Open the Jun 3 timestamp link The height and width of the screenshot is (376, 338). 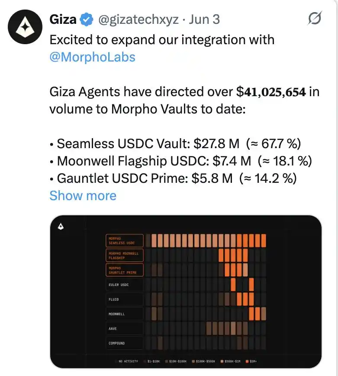[x=204, y=19]
